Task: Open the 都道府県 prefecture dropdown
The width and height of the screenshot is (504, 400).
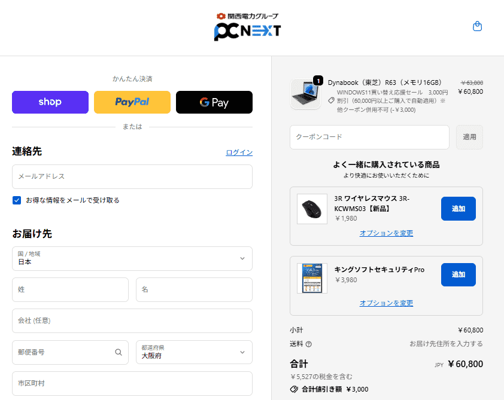Action: [194, 352]
